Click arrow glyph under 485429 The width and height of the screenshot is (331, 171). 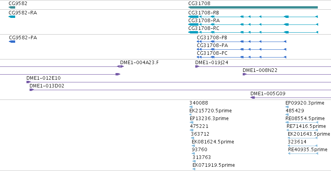pos(287,115)
